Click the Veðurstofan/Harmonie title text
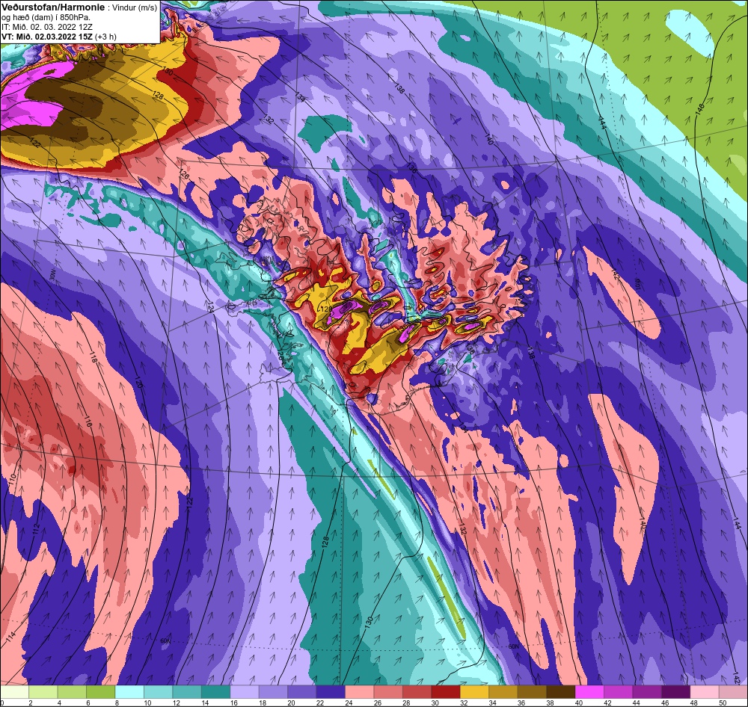Screen dimensions: 748x707 (x=52, y=7)
